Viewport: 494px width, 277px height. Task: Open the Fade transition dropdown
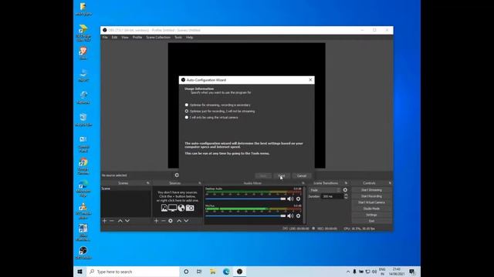point(324,190)
